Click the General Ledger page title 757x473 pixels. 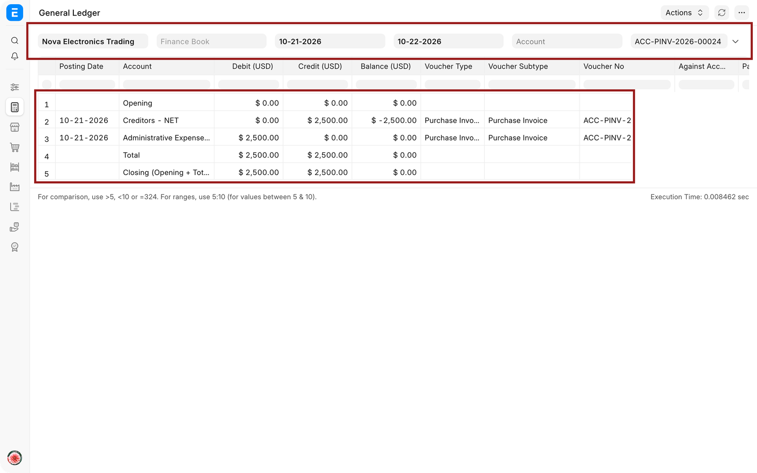pos(70,13)
